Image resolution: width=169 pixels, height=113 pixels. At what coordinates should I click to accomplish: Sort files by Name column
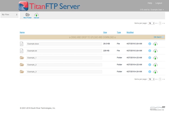22,32
